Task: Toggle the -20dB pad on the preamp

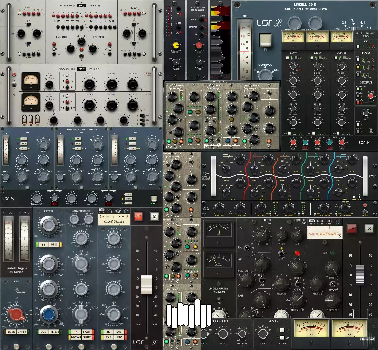Action: (11, 332)
